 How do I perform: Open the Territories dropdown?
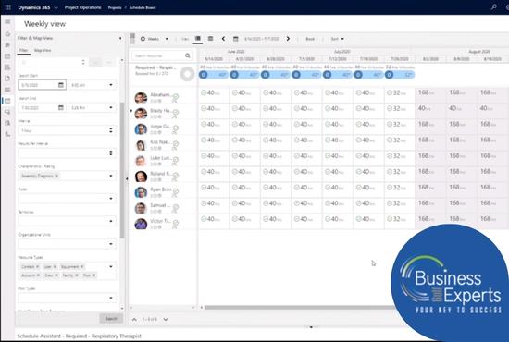coord(111,221)
